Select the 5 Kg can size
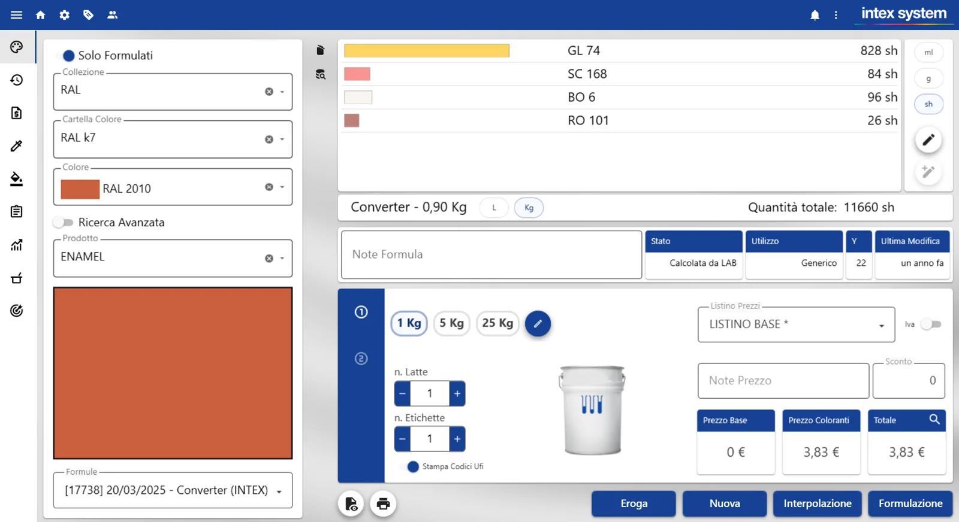The width and height of the screenshot is (959, 522). tap(451, 323)
